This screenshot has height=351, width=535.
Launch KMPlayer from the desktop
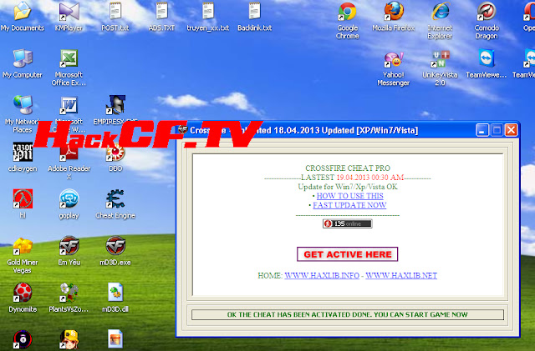point(69,17)
